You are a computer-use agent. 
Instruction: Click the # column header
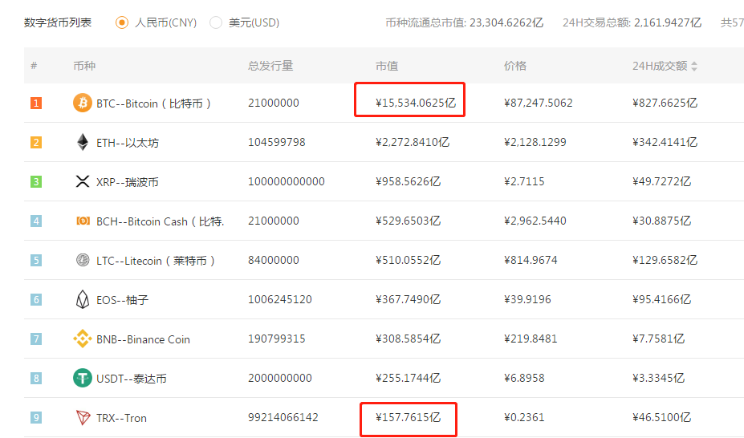point(34,66)
